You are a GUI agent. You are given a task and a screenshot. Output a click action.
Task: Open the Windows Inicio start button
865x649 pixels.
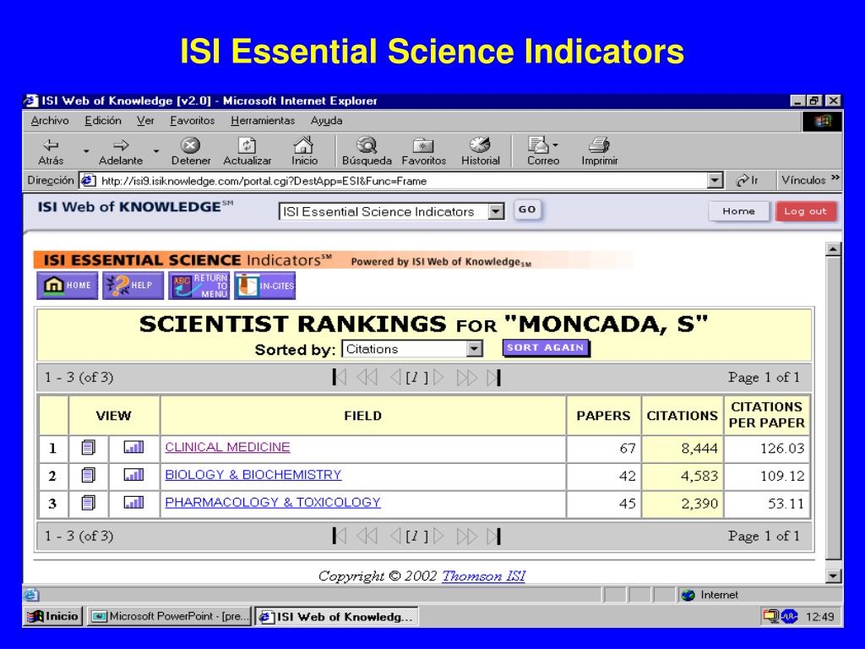click(x=54, y=616)
